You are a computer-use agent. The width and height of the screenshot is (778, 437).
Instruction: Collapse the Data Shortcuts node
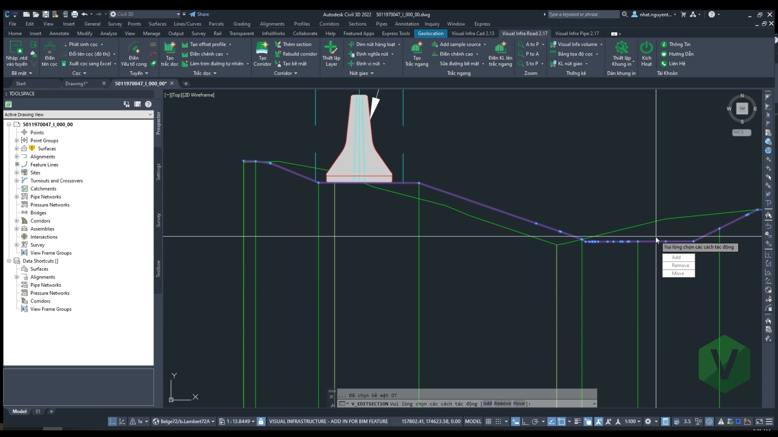point(9,261)
